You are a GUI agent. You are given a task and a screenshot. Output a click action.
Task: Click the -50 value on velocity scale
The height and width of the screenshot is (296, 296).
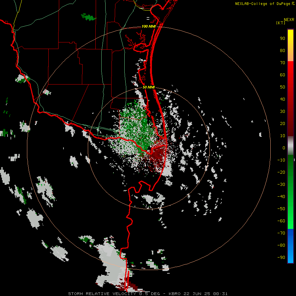tap(281, 209)
